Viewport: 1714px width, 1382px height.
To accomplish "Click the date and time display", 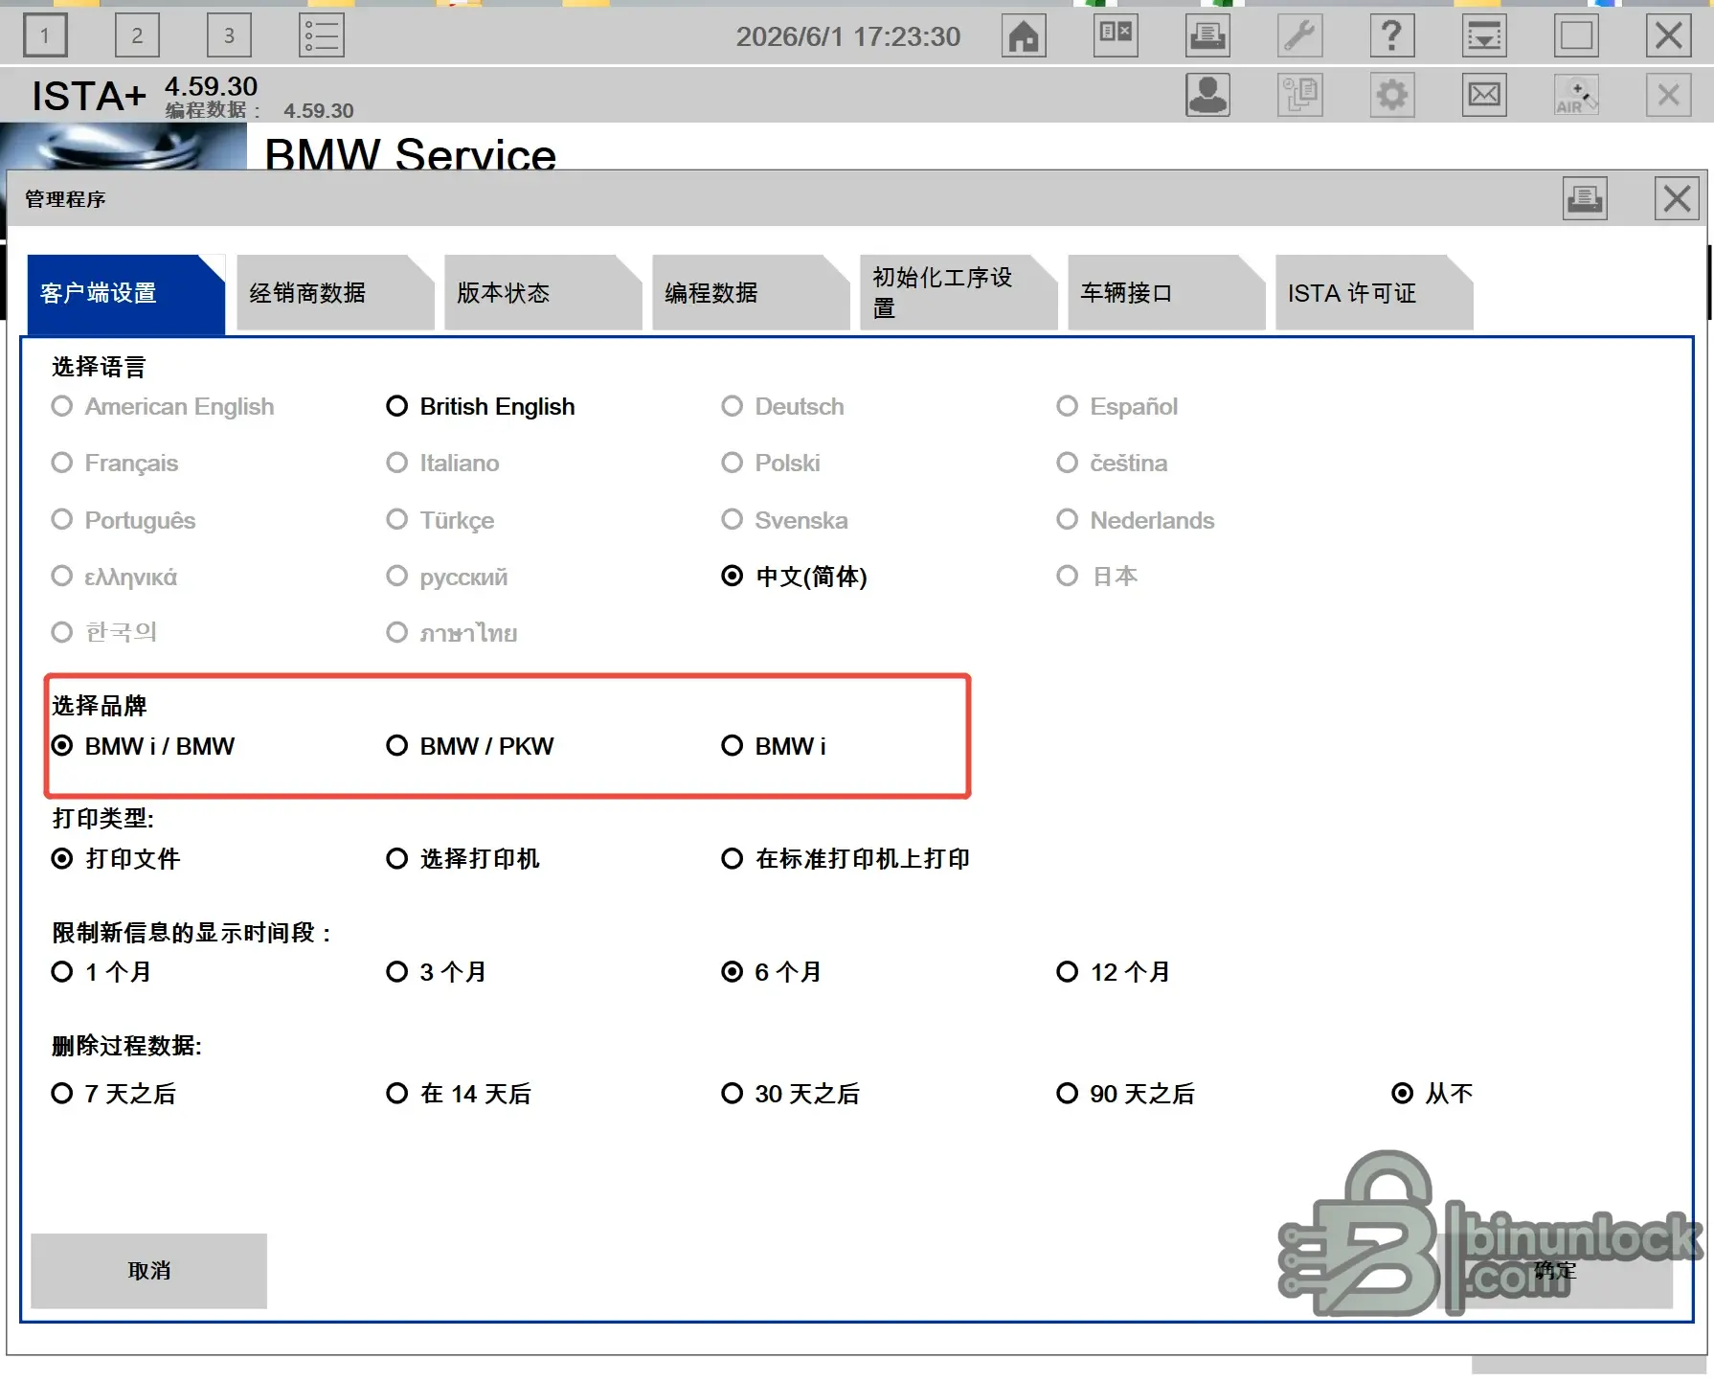I will tap(848, 36).
